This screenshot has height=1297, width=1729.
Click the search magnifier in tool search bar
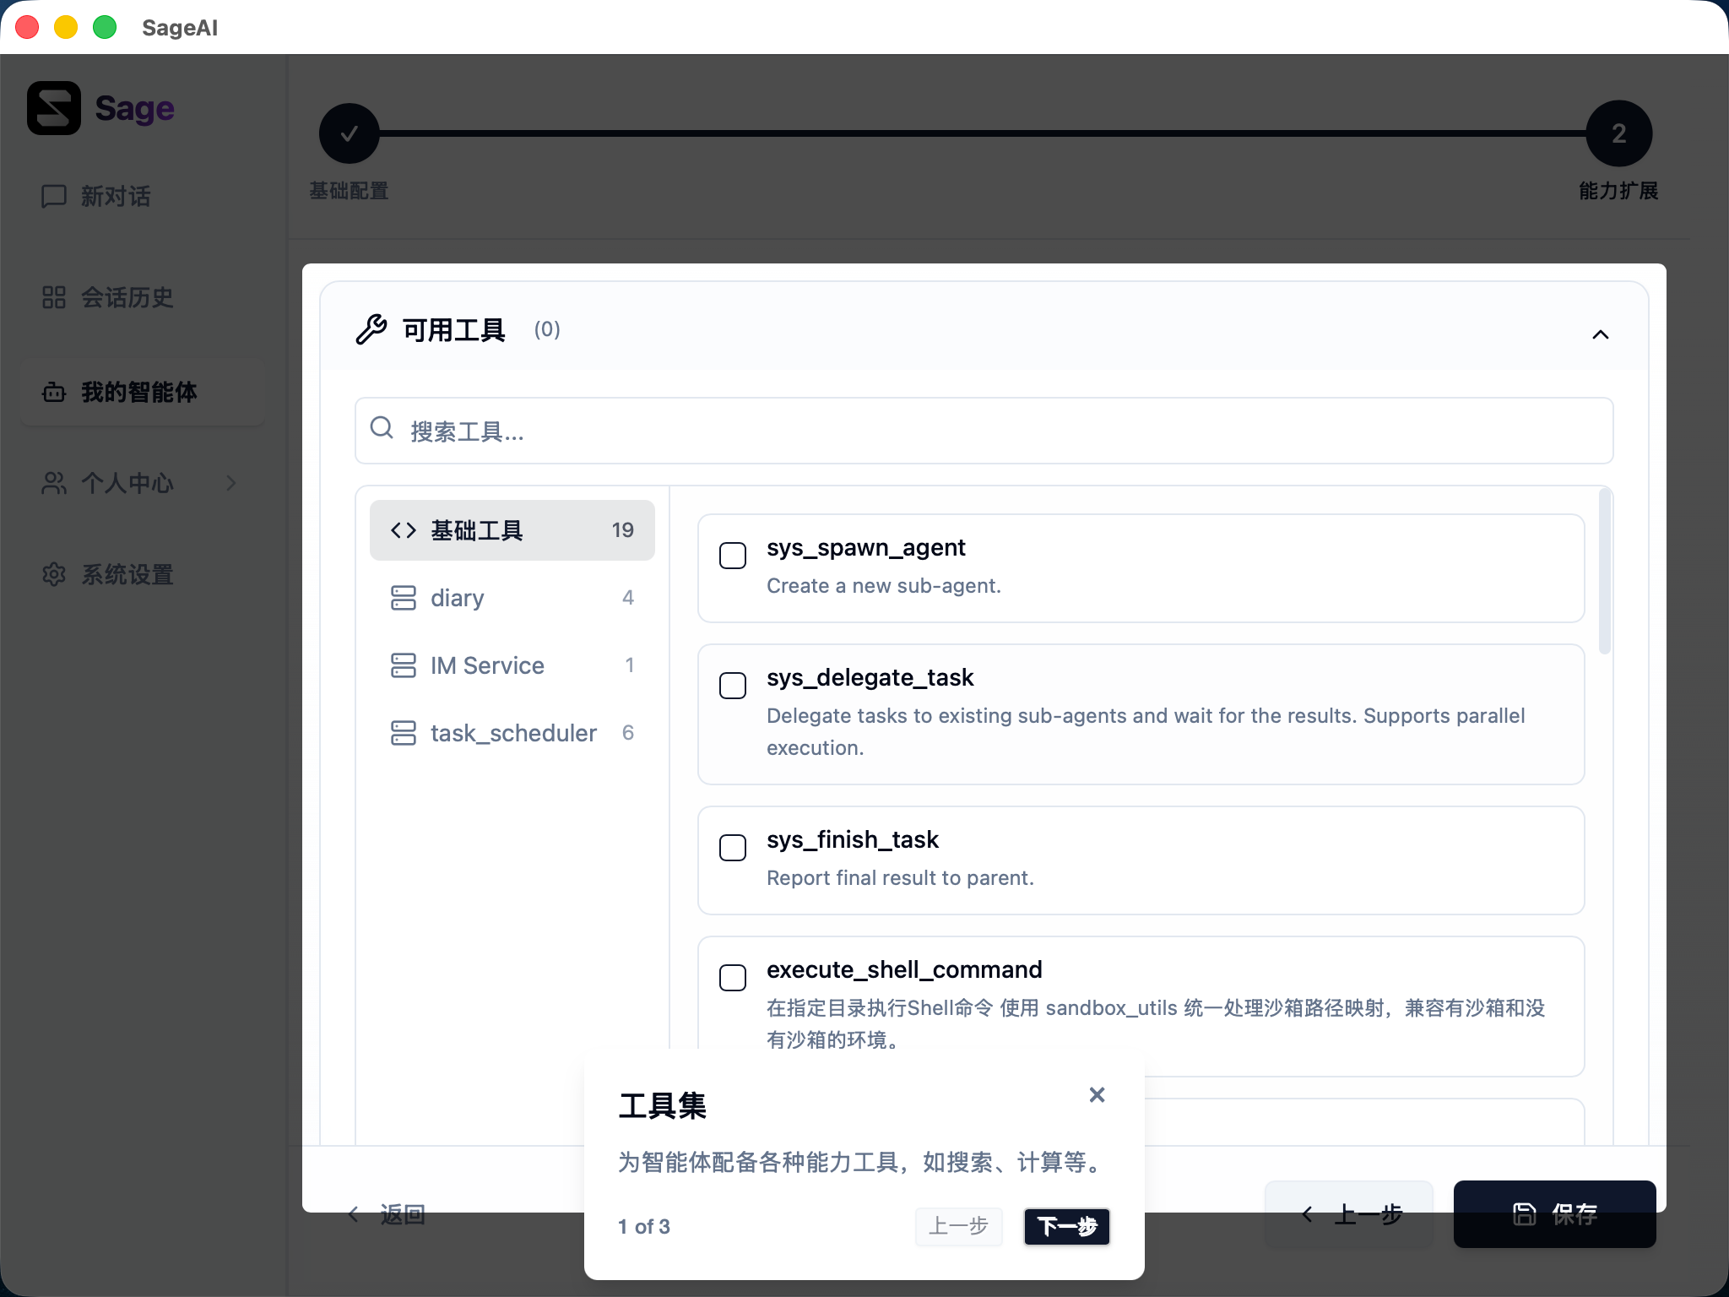382,429
